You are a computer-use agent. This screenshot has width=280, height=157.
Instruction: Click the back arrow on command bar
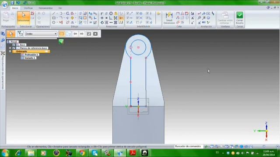tap(75, 34)
